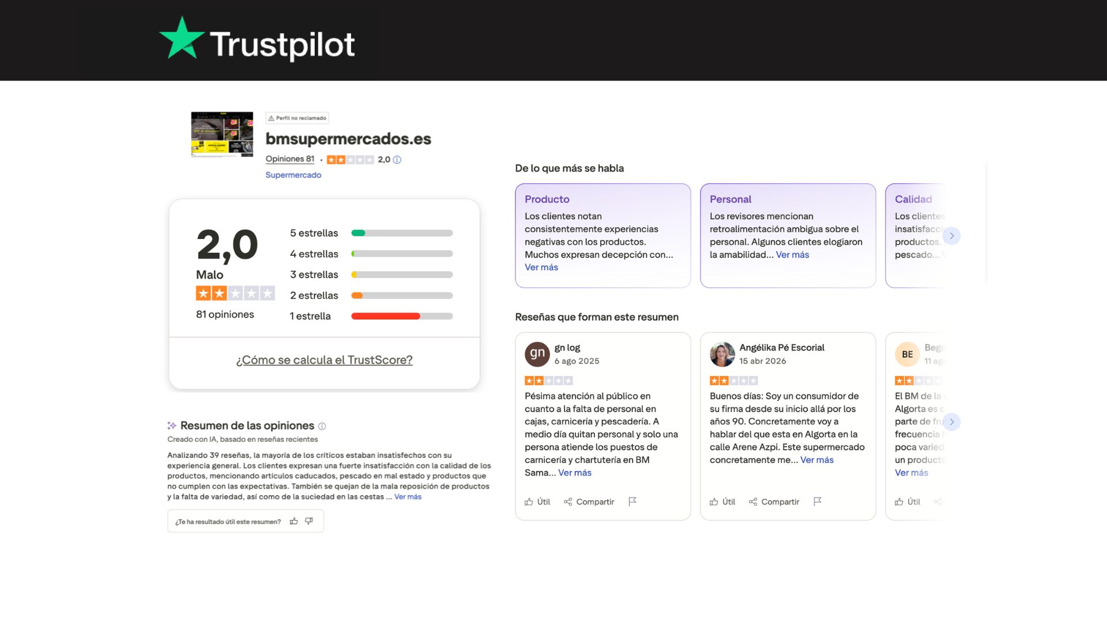
Task: Click Útil thumbs-up icon on gn log review
Action: pos(529,502)
